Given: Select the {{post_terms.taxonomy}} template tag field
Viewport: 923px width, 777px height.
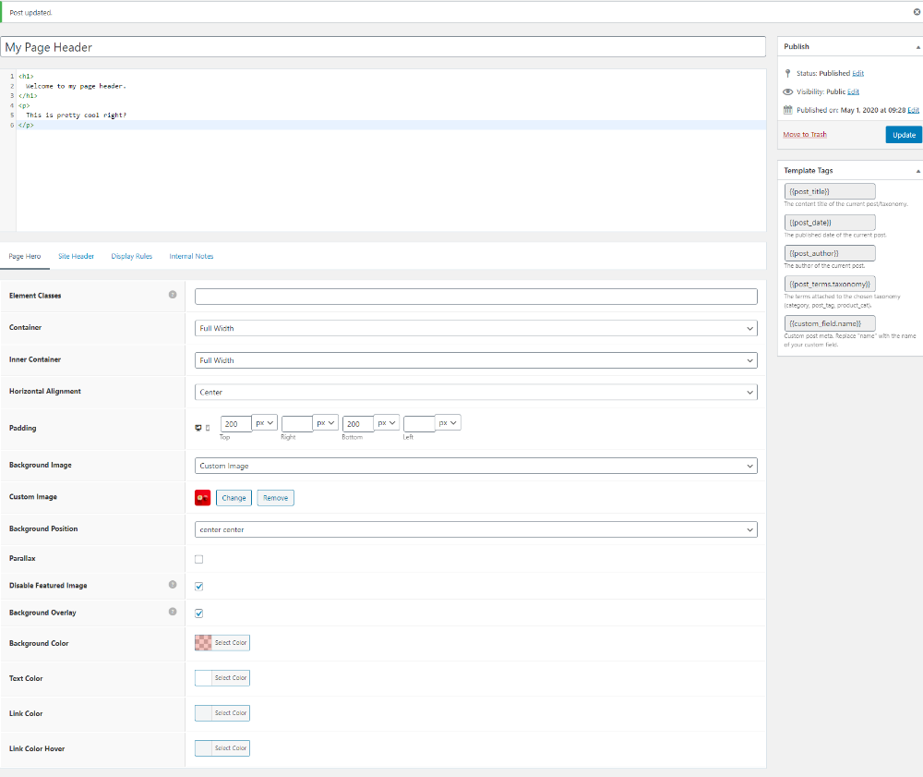Looking at the screenshot, I should tap(830, 284).
